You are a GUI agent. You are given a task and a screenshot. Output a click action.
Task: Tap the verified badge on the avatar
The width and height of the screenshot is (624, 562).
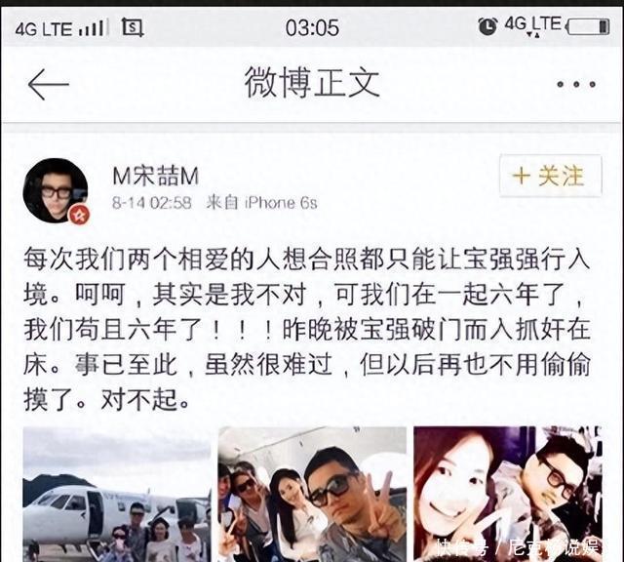(79, 215)
